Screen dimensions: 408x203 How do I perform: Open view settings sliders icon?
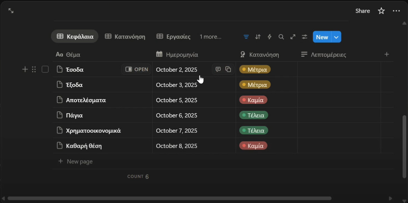pos(305,37)
